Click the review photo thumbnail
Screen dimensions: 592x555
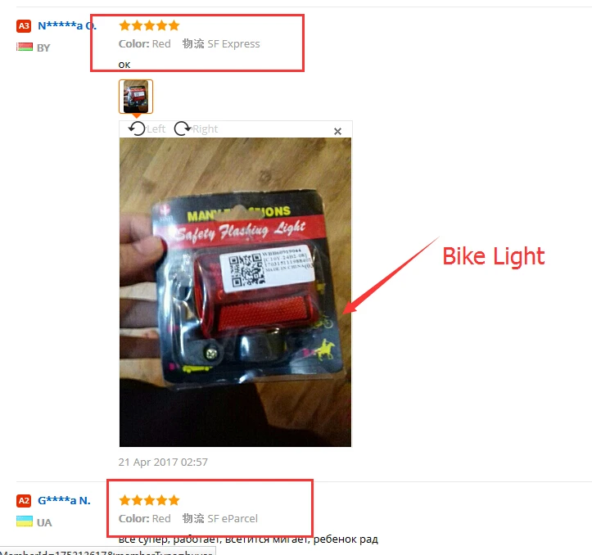[136, 97]
